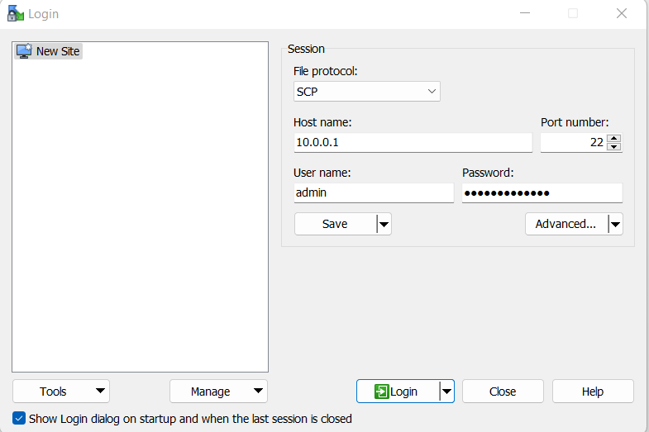Expand the Save button dropdown arrow

click(383, 224)
